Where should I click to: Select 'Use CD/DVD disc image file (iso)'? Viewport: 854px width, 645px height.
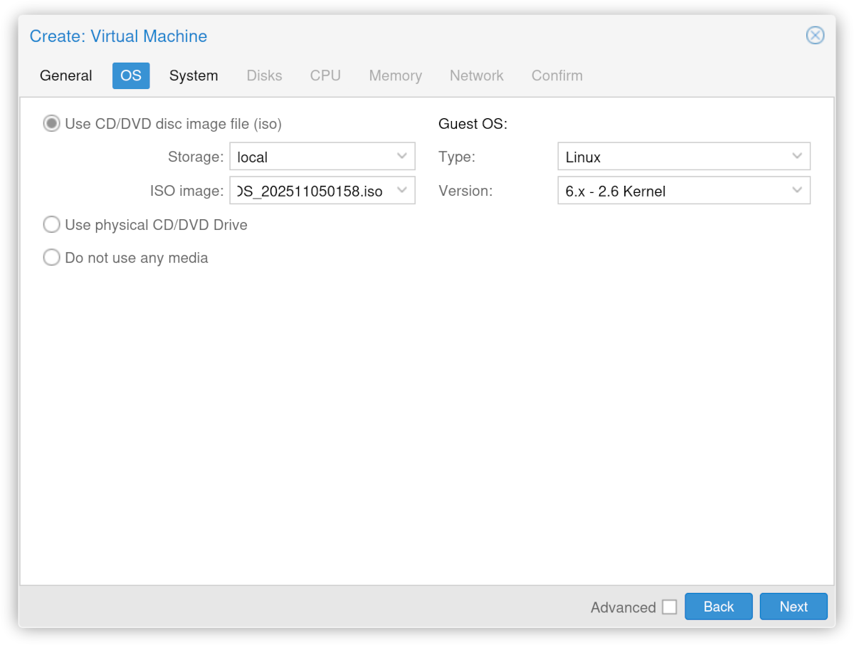tap(51, 122)
